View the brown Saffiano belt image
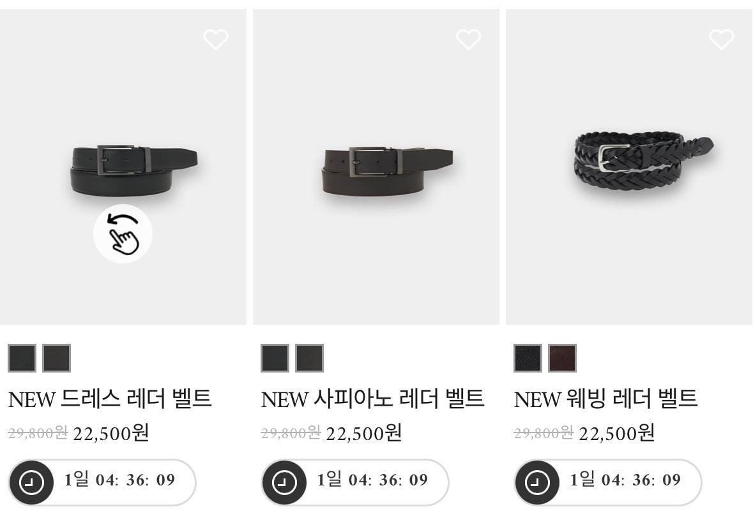This screenshot has height=532, width=753. point(387,170)
